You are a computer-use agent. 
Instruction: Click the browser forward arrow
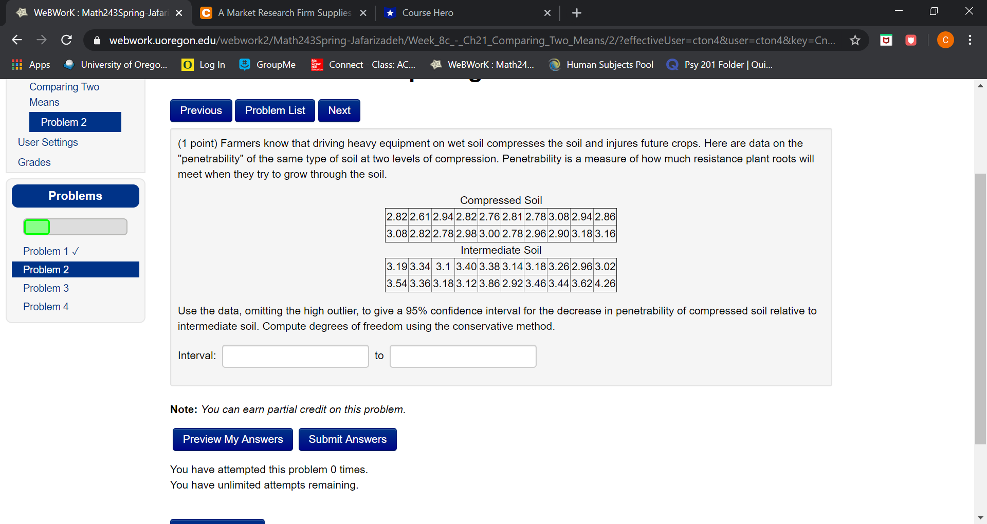(x=42, y=40)
